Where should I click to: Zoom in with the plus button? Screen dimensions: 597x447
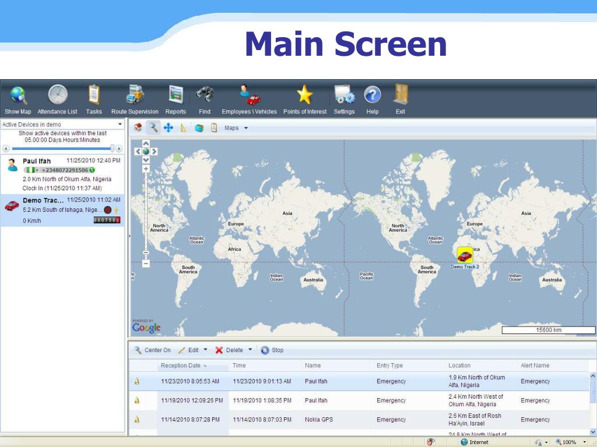pyautogui.click(x=146, y=169)
